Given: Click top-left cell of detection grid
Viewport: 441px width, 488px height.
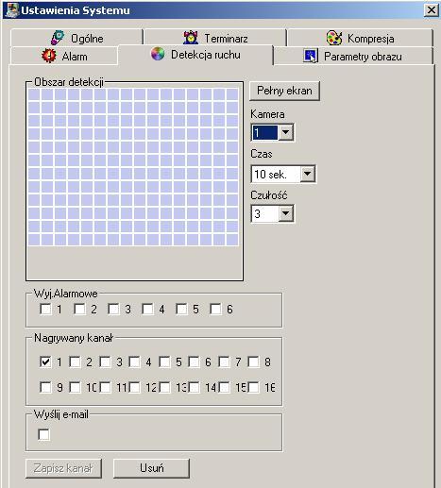Looking at the screenshot, I should click(34, 94).
